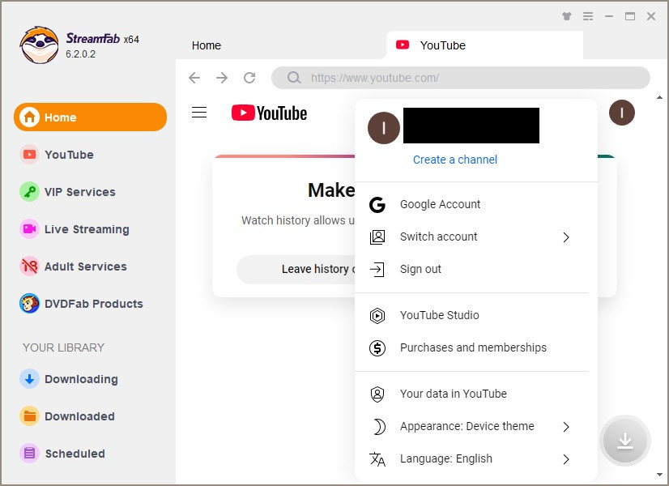Click the DVDFab Products monkey icon
669x486 pixels.
tap(29, 304)
